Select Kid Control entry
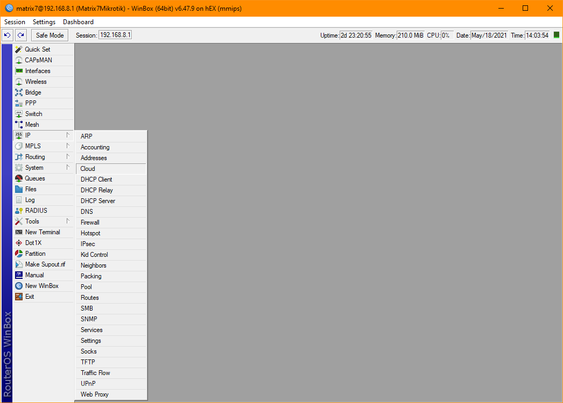The height and width of the screenshot is (403, 563). (x=111, y=255)
